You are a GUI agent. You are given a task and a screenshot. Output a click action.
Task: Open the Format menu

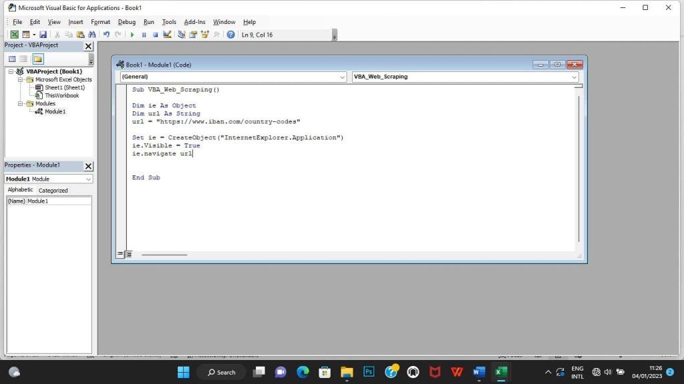[x=100, y=22]
